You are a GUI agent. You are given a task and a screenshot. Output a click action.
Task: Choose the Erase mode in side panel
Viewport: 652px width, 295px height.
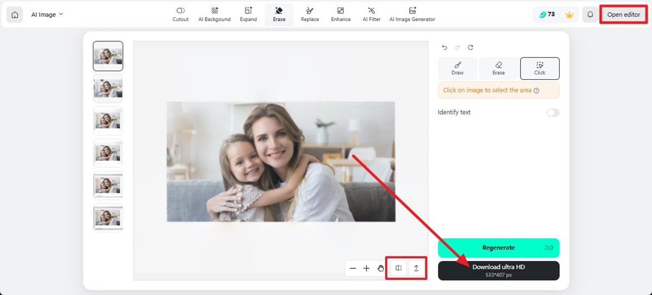coord(498,68)
